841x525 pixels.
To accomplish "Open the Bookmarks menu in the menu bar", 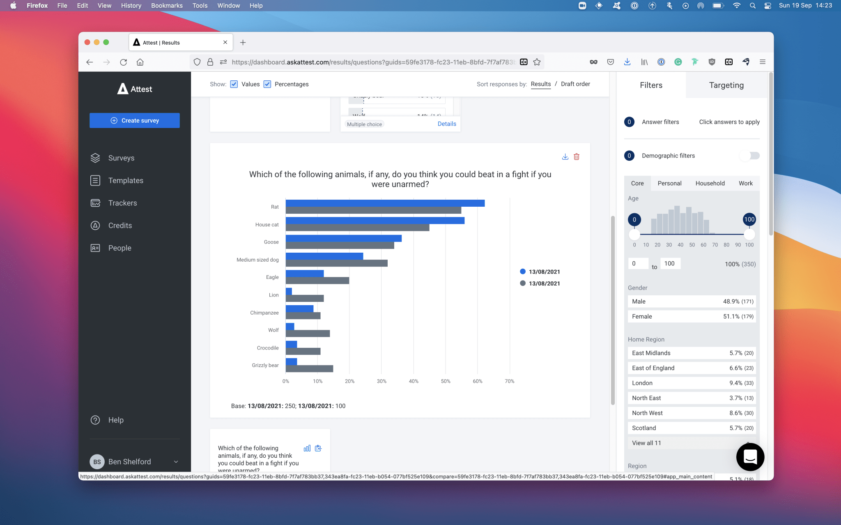I will [167, 6].
